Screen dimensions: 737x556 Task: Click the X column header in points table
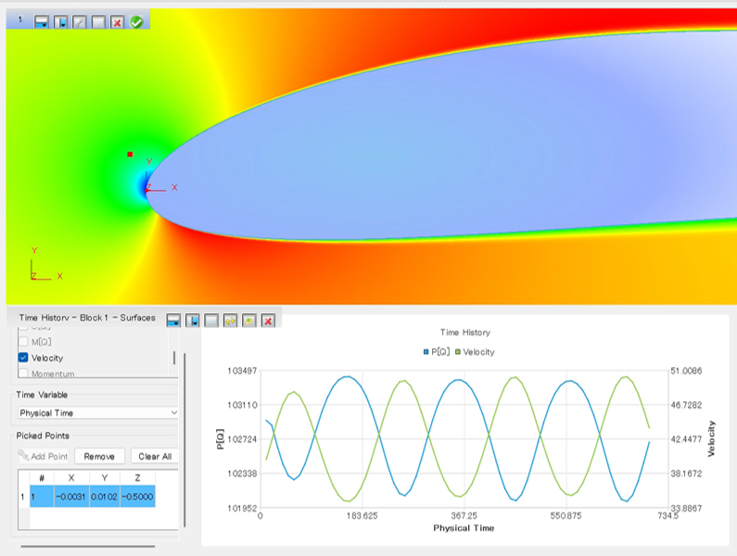click(x=71, y=477)
